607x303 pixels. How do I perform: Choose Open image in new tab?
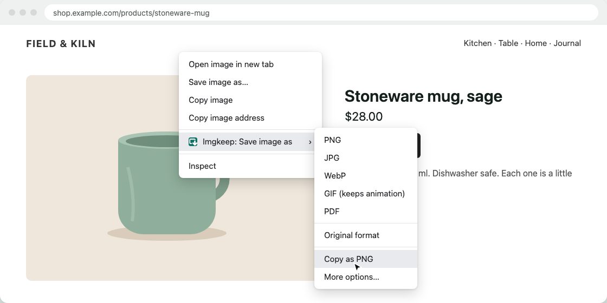click(x=250, y=64)
